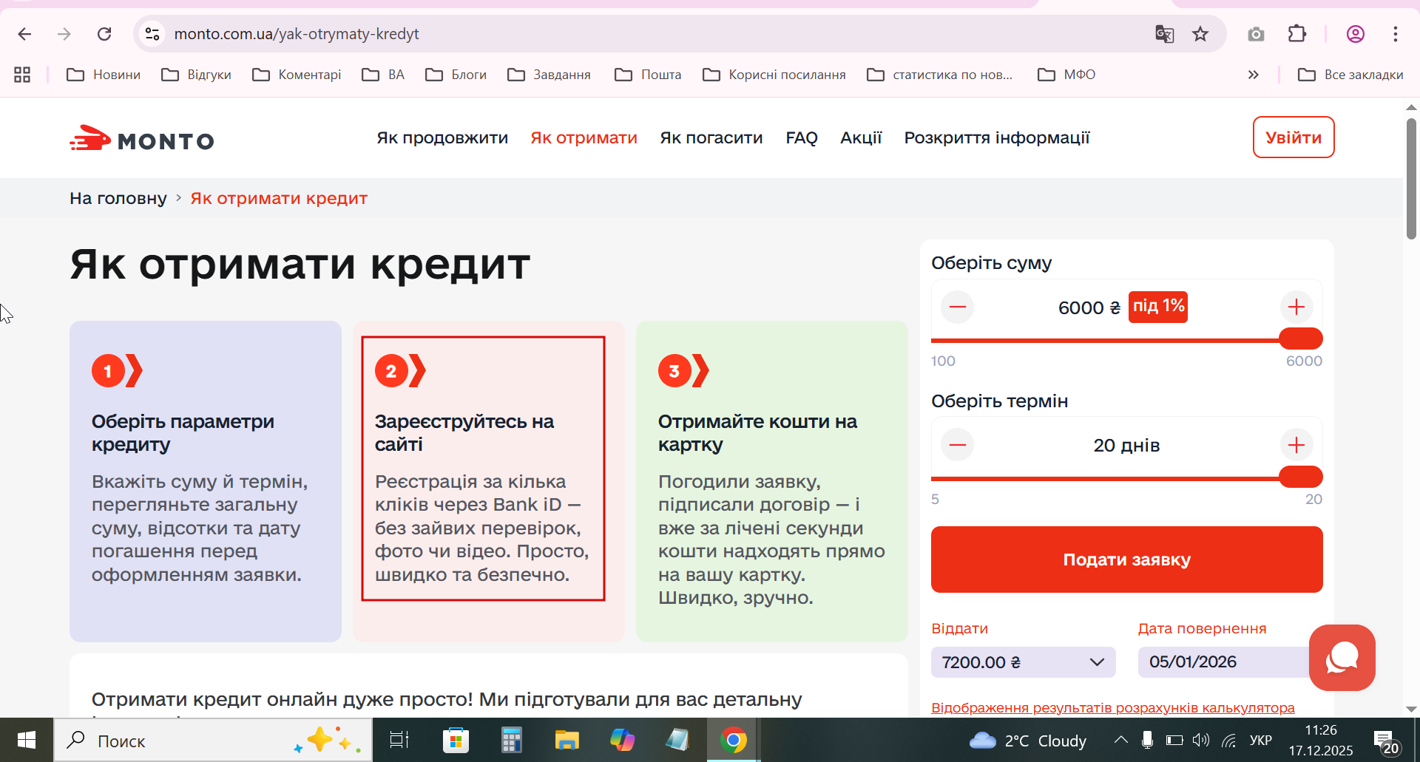Open the Copilot taskbar app
1420x762 pixels.
tap(622, 740)
